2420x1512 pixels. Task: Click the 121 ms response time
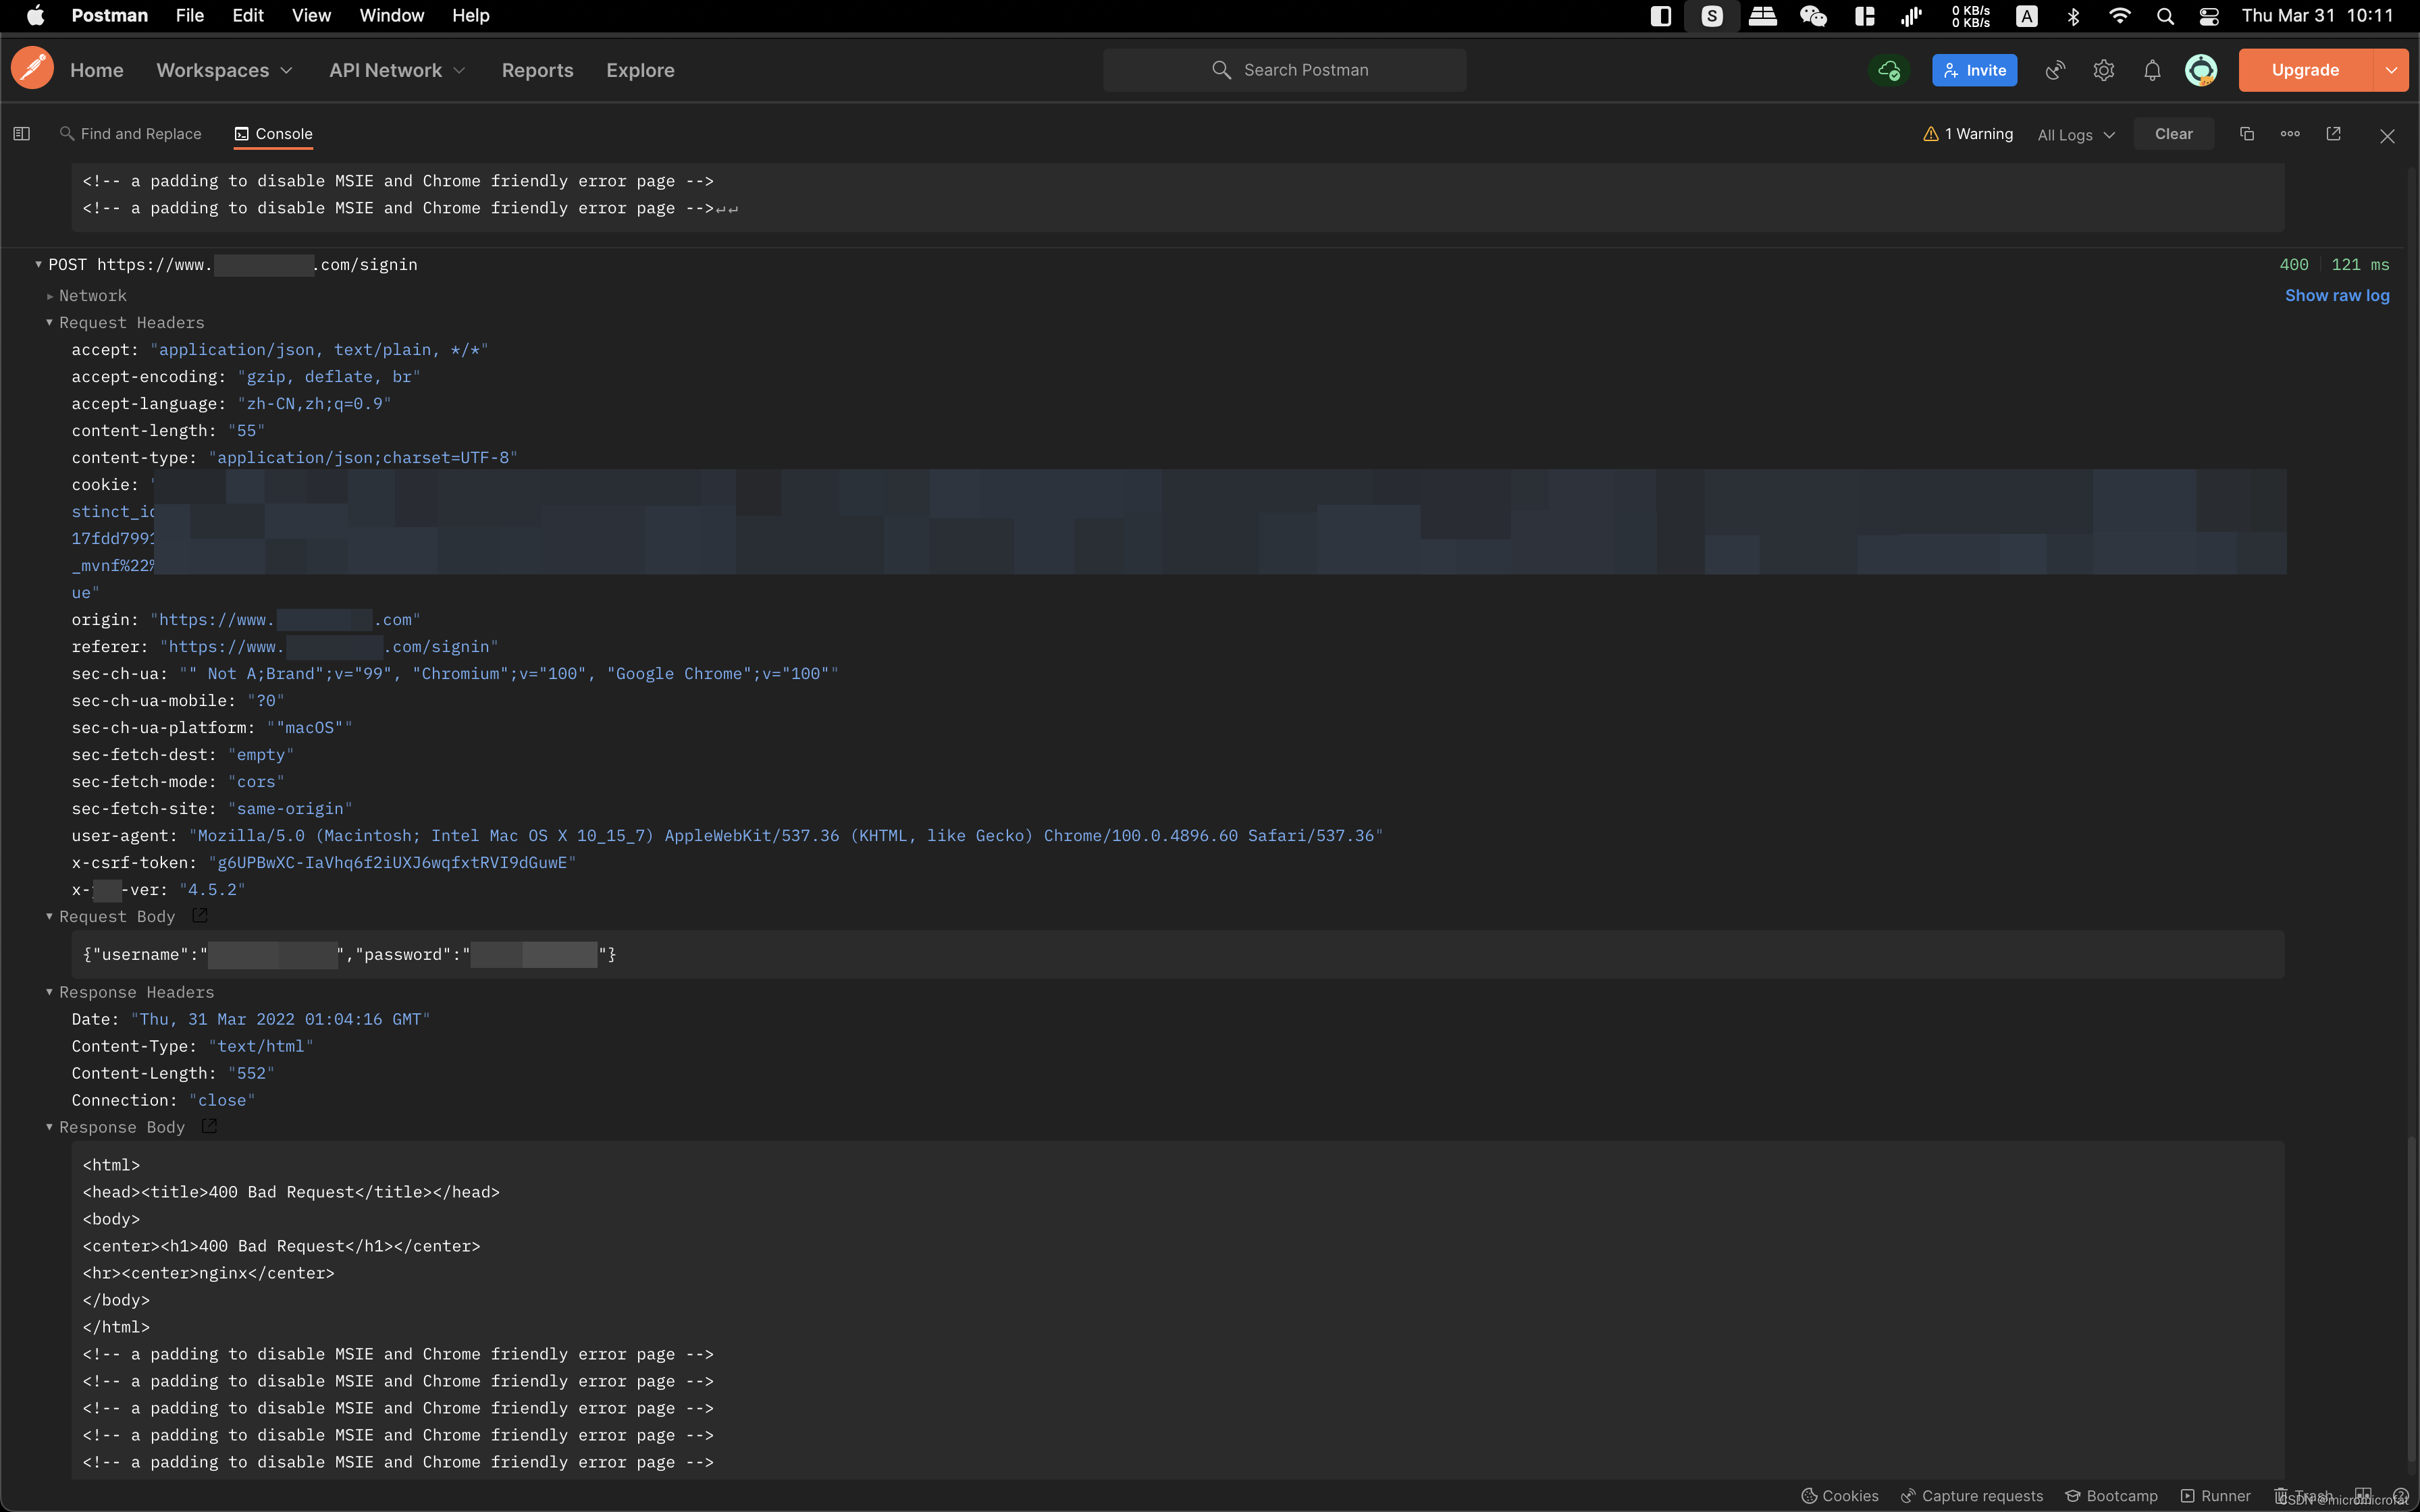point(2360,265)
